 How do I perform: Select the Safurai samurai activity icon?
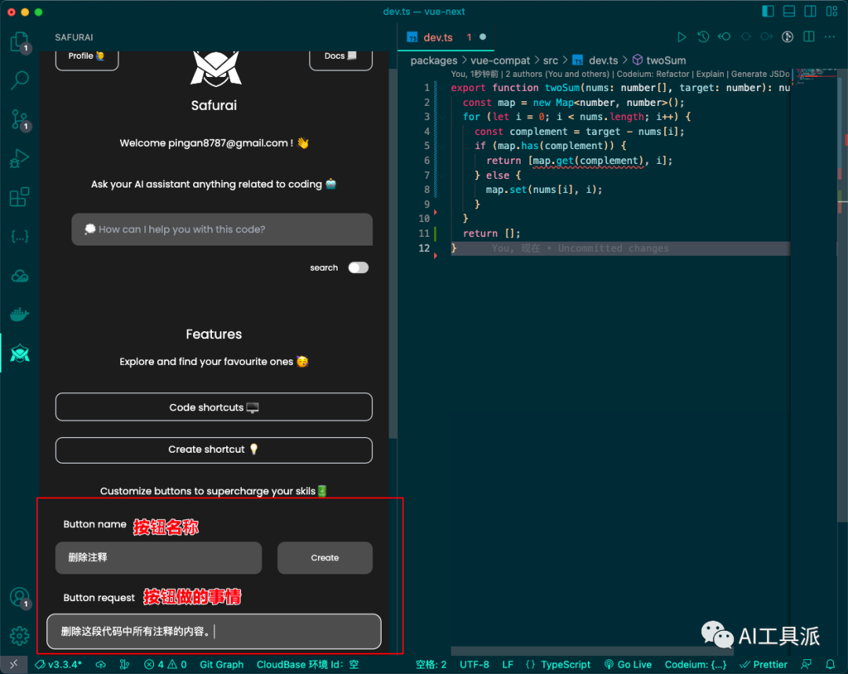20,354
